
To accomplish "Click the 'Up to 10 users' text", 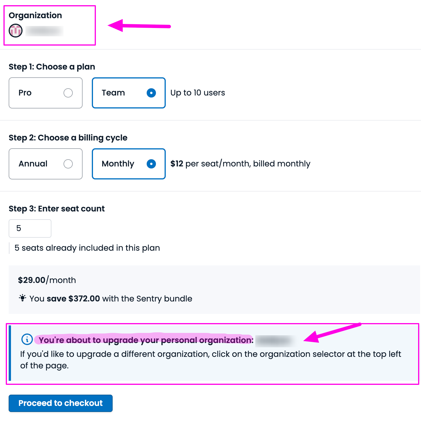I will (198, 93).
